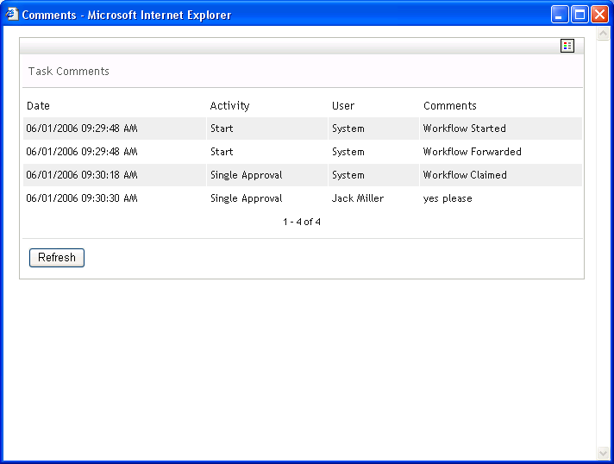Image resolution: width=614 pixels, height=464 pixels.
Task: Select the Jack Miller user cell
Action: (358, 198)
